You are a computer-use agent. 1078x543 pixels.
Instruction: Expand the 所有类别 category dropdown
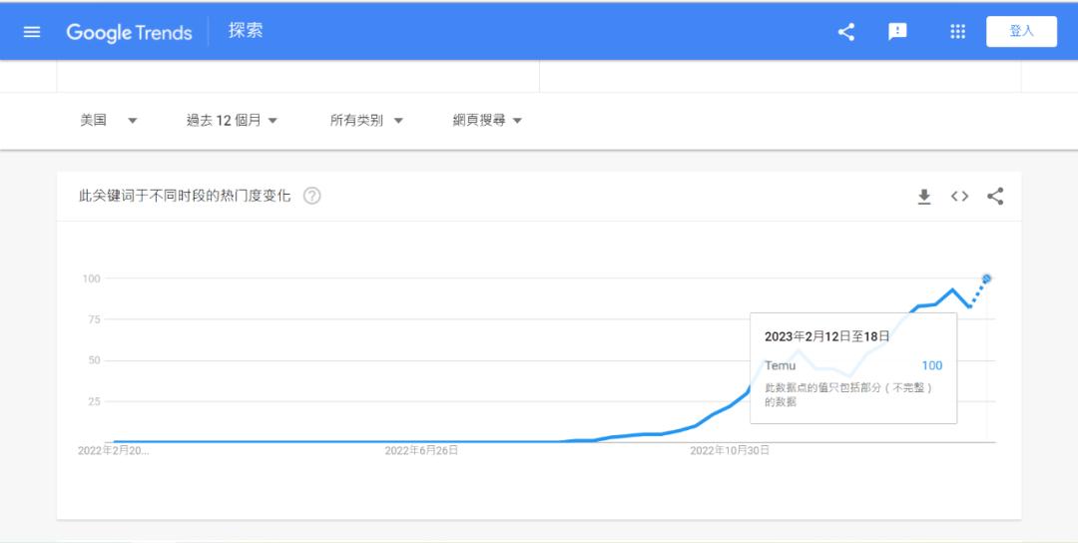point(366,121)
